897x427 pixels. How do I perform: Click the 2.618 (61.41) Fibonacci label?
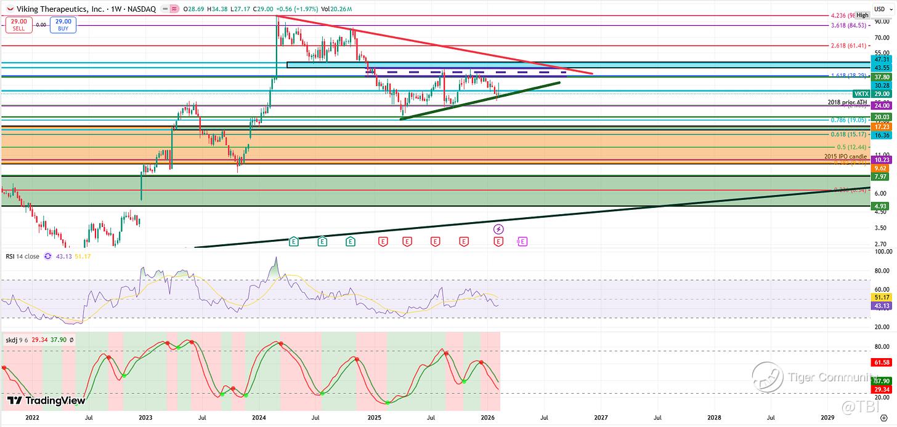click(x=849, y=46)
